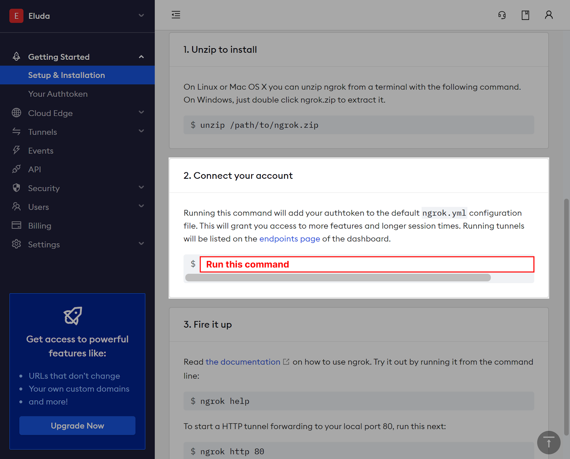Click the scroll-to-top round button
570x459 pixels.
pos(549,443)
